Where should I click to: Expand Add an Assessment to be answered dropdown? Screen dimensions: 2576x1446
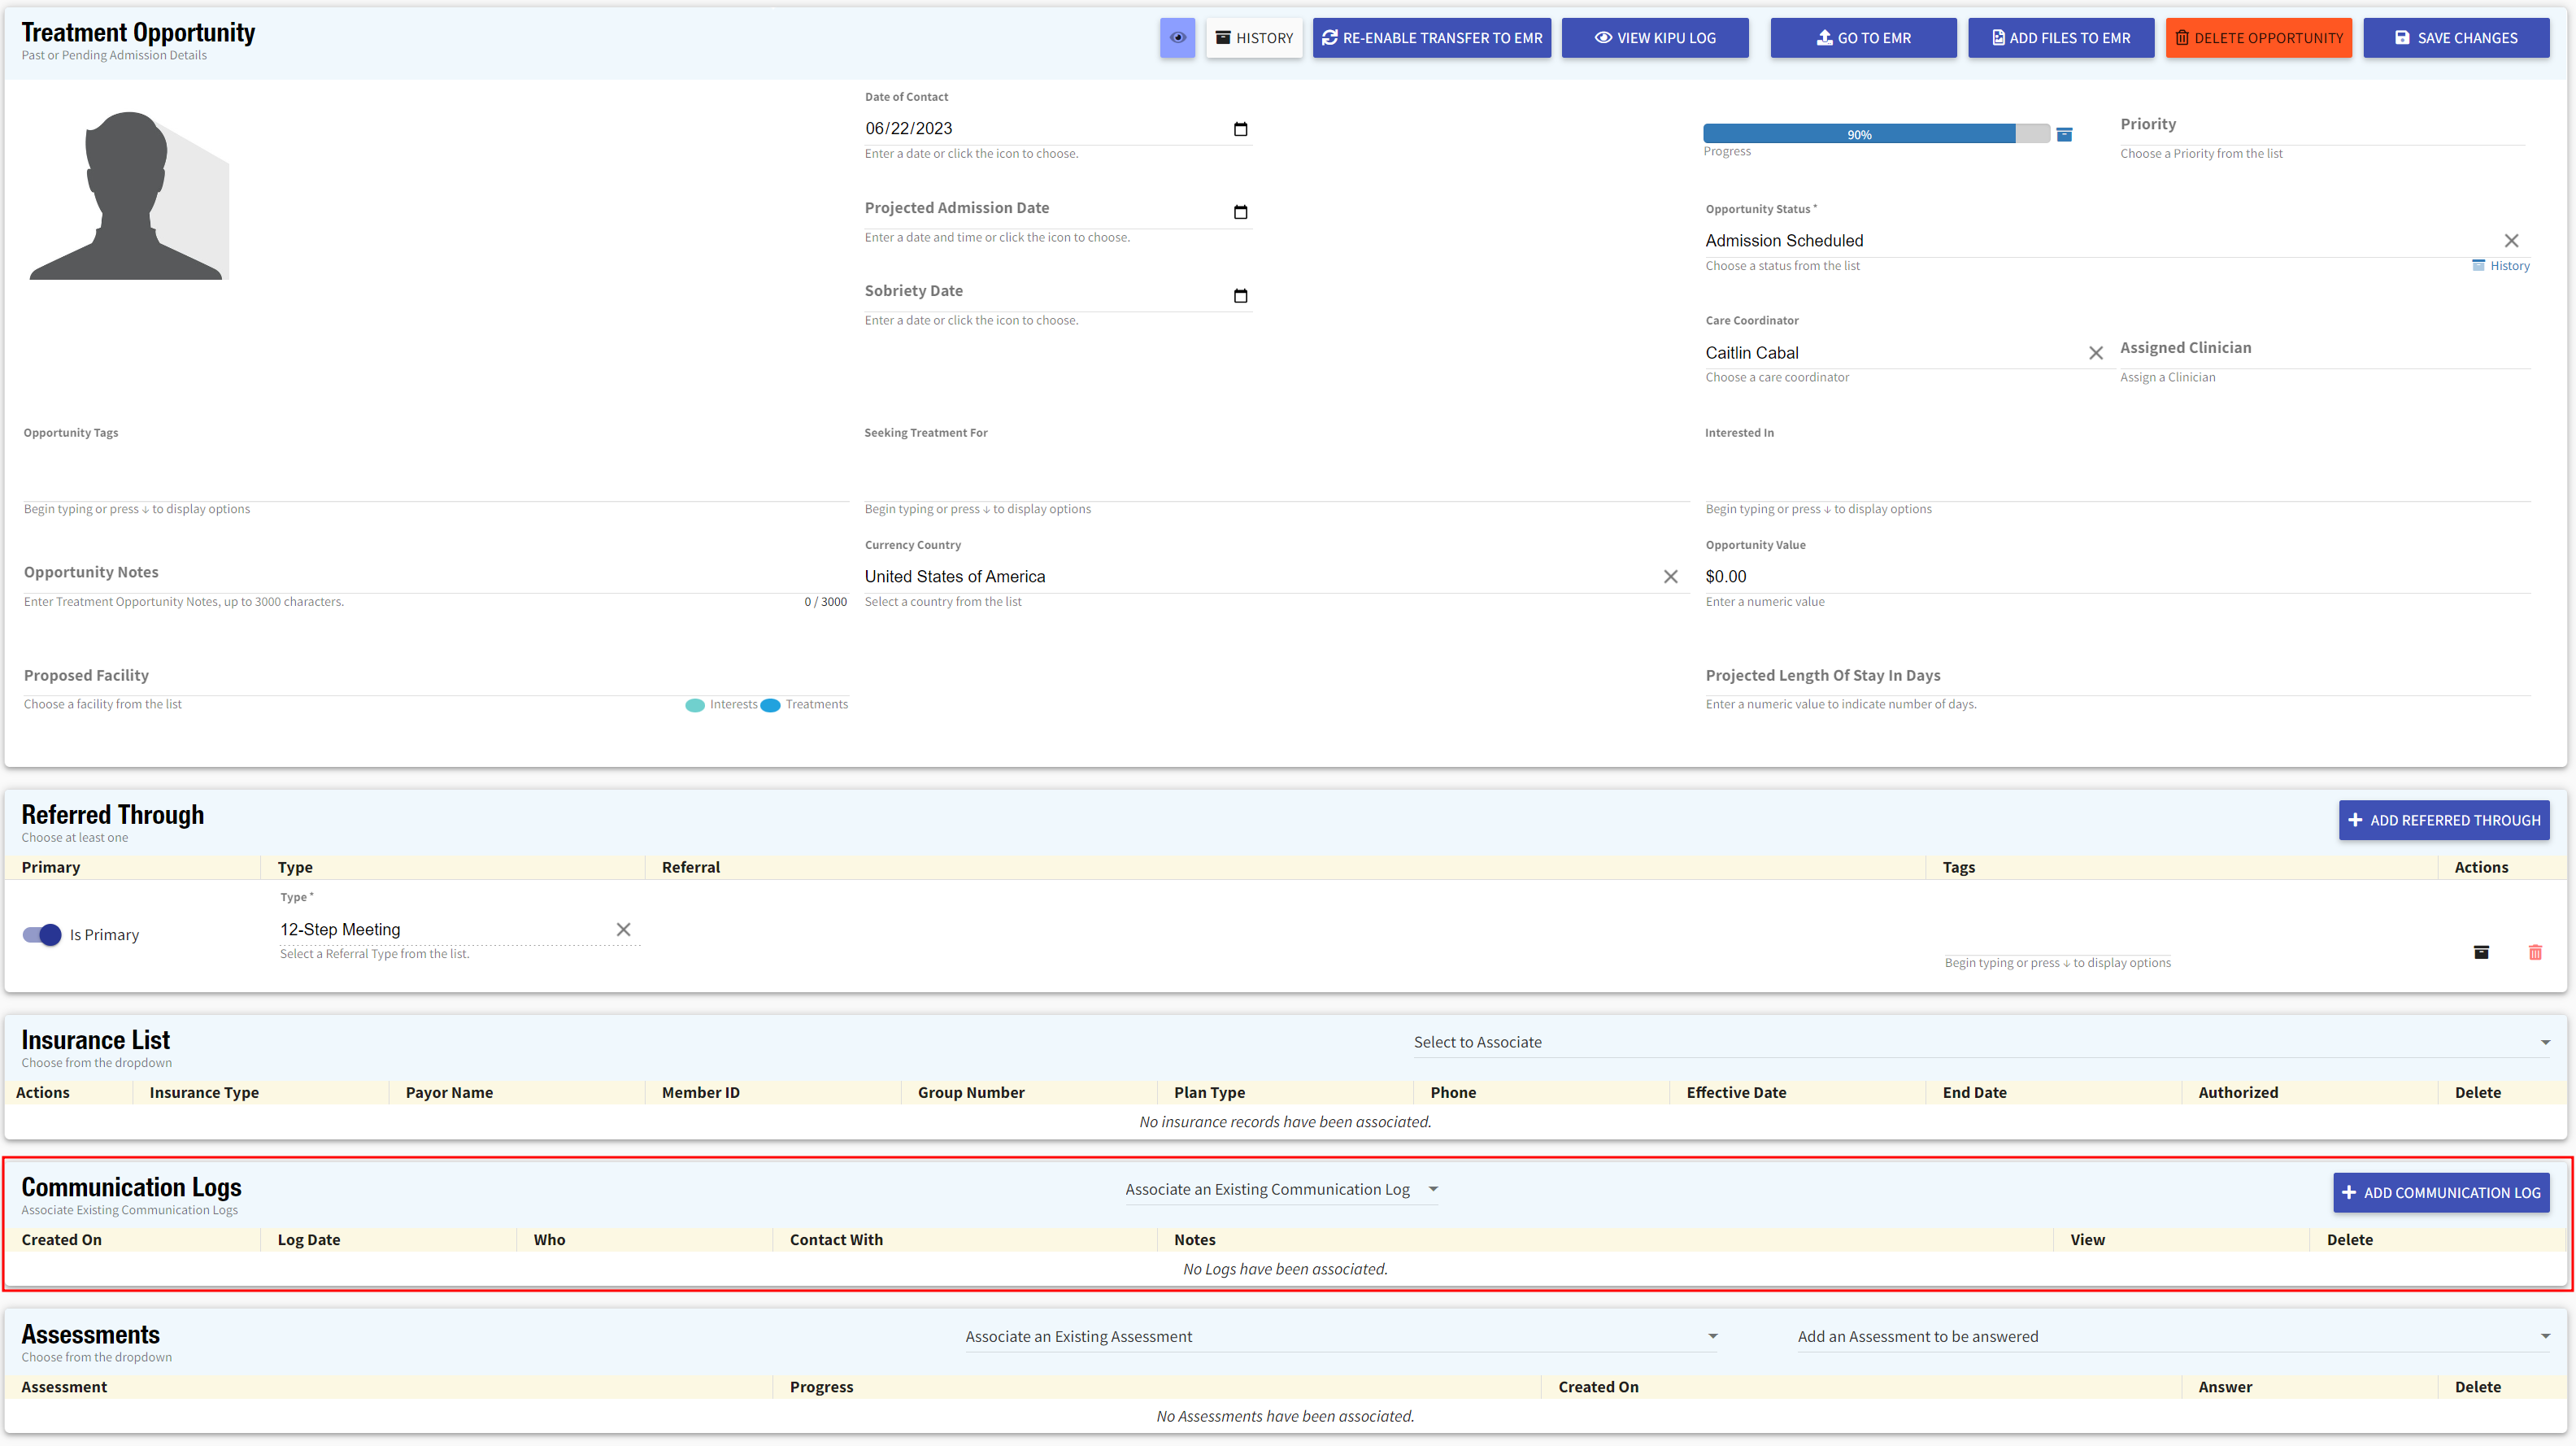[2544, 1336]
